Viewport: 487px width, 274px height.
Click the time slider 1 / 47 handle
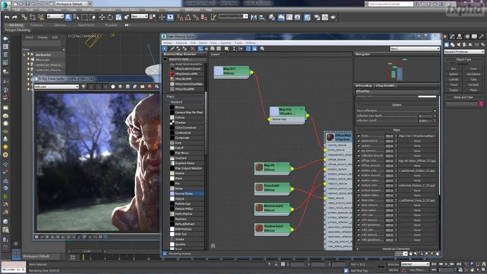click(87, 251)
